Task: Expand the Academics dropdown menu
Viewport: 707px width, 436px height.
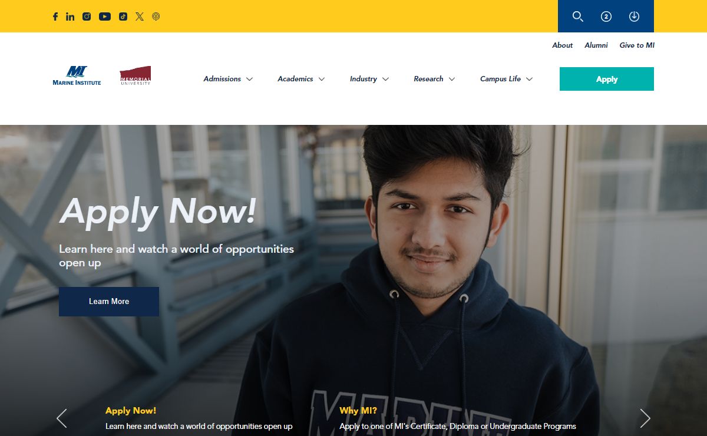Action: [301, 79]
